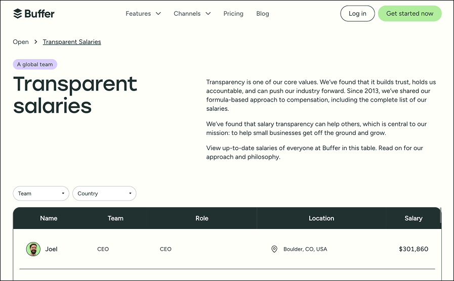Click Joel's avatar photo

tap(33, 249)
